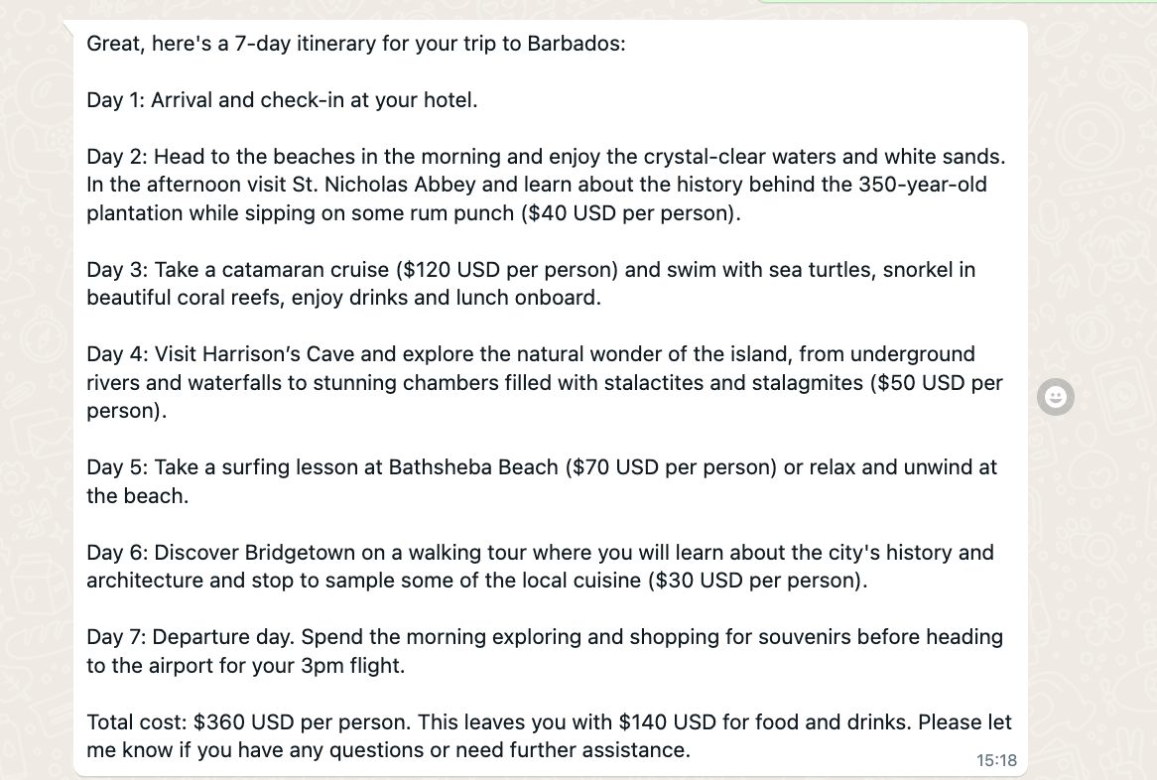1157x780 pixels.
Task: Click the $40 USD per person price
Action: tap(627, 213)
